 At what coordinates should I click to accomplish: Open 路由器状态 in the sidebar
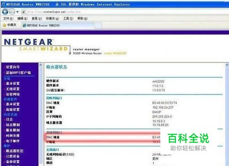(x=15, y=151)
